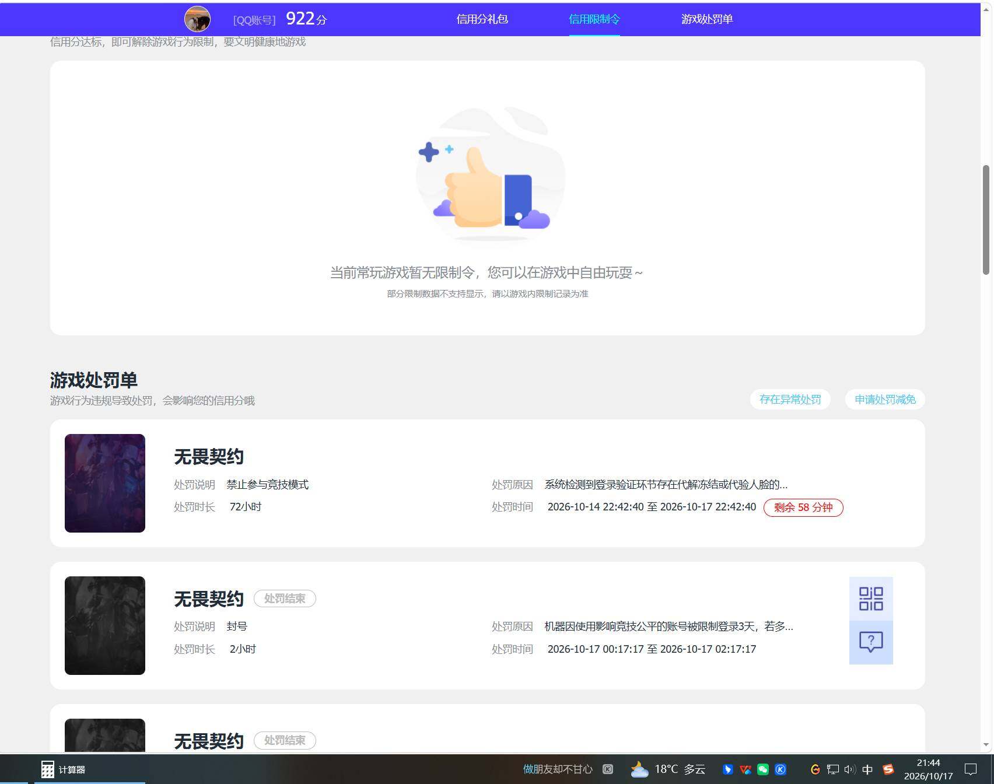Open the blue Kugou K icon in taskbar

pyautogui.click(x=780, y=769)
